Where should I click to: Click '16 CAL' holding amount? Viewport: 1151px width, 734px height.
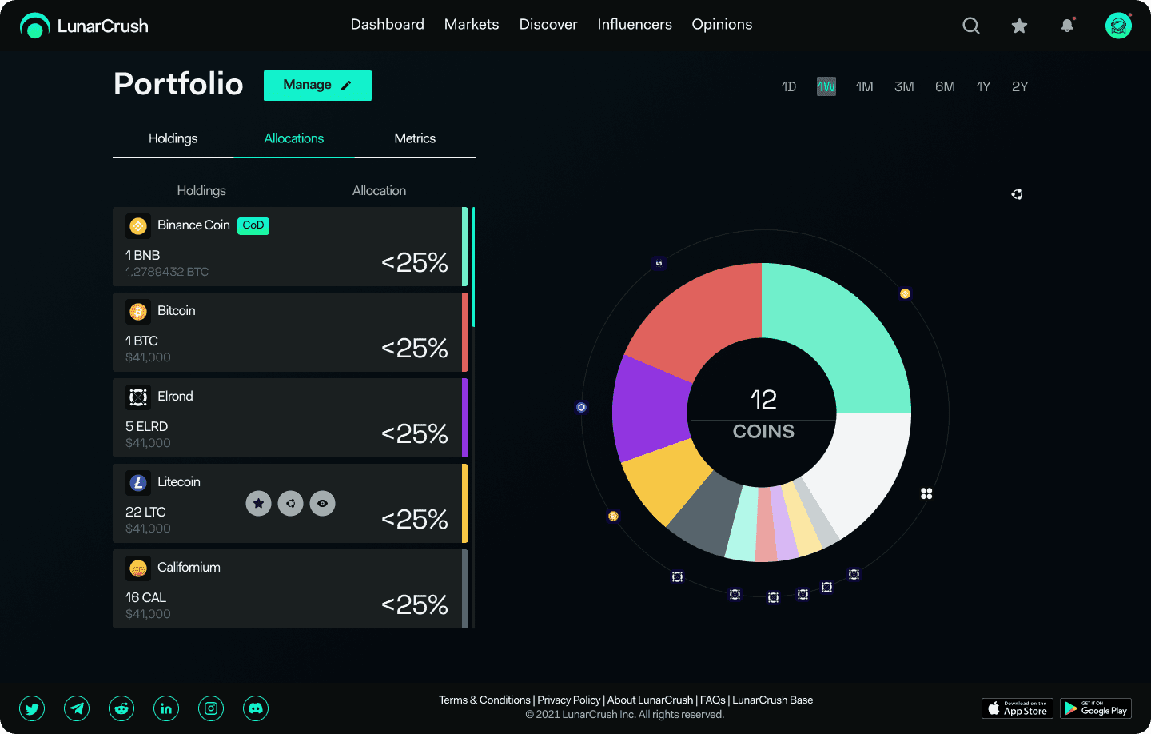tap(145, 597)
